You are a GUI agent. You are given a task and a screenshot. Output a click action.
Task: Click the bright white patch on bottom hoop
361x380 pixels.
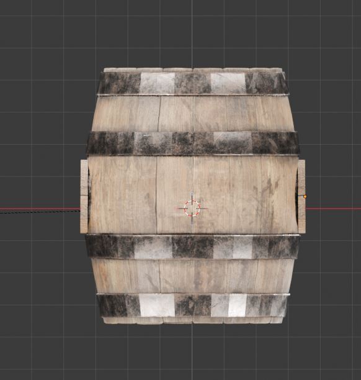157,305
